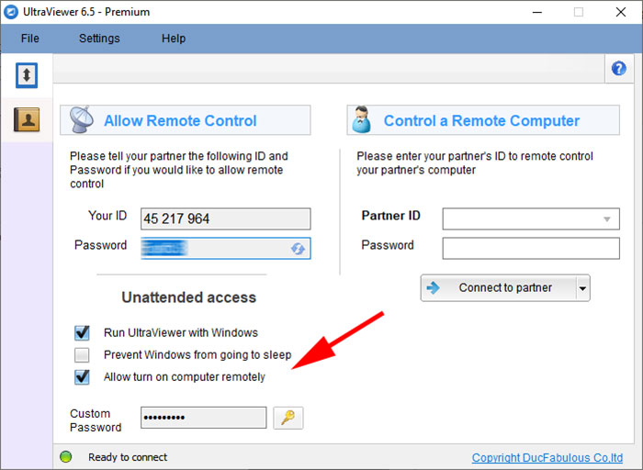Click the key icon beside Custom Password

(288, 418)
